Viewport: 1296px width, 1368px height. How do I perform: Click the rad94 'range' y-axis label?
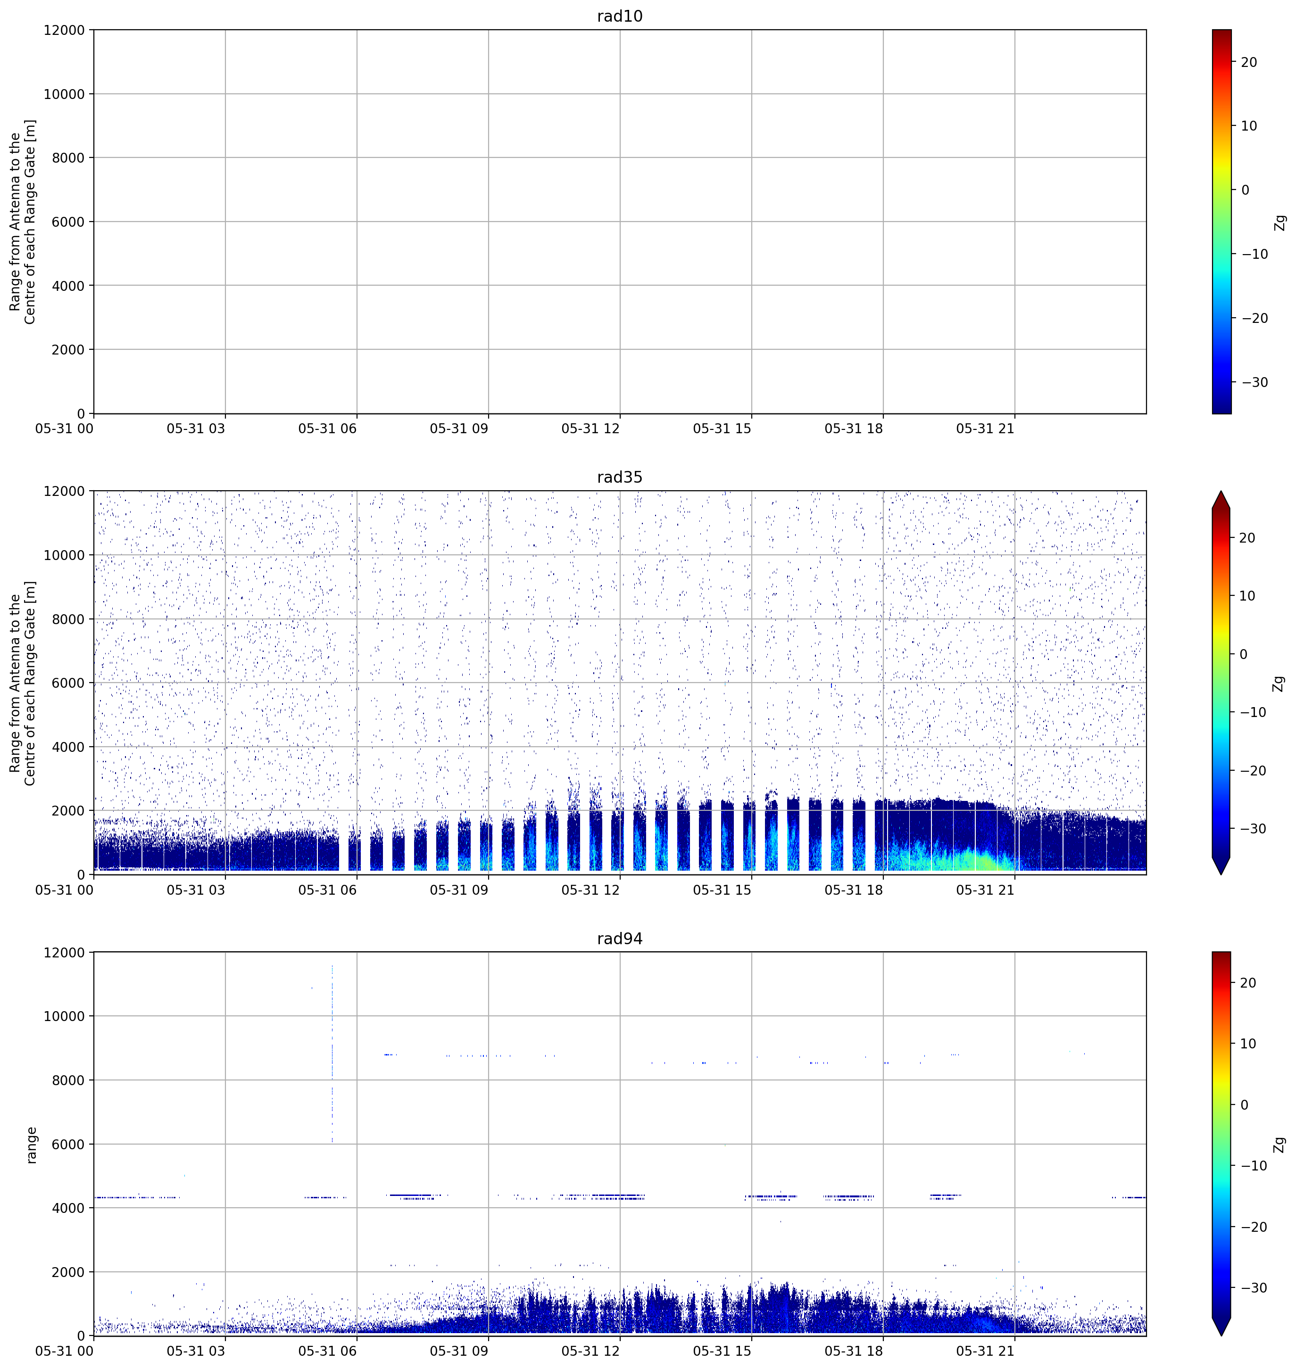tap(31, 1145)
